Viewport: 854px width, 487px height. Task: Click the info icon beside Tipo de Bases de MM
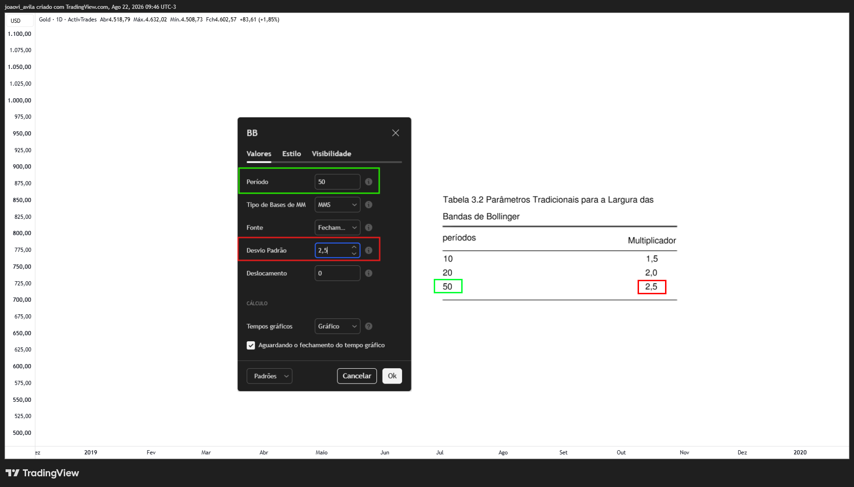(x=369, y=205)
